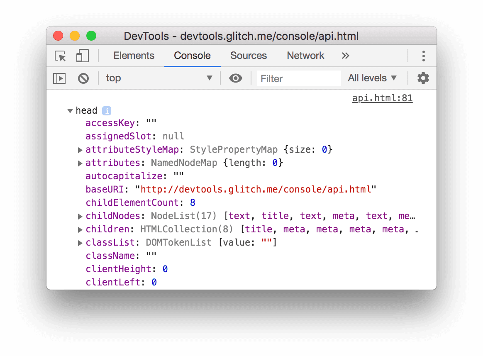Collapse the head object
This screenshot has height=356, width=483.
coord(70,110)
